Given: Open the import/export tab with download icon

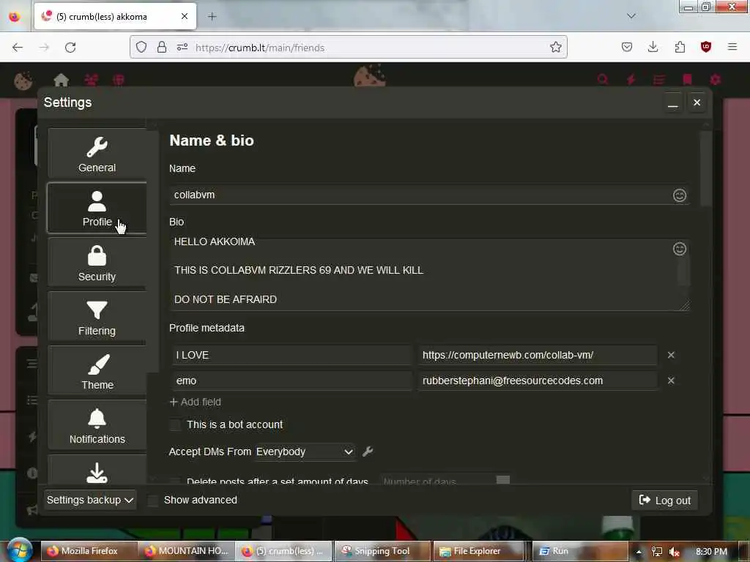Looking at the screenshot, I should 97,471.
